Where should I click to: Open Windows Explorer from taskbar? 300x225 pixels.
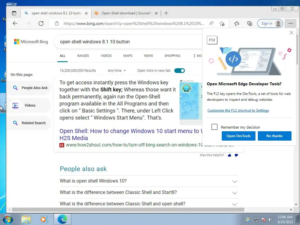click(x=26, y=219)
